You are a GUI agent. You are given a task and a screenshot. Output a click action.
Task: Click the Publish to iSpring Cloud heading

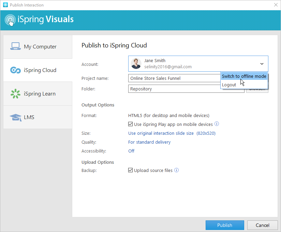coord(114,45)
